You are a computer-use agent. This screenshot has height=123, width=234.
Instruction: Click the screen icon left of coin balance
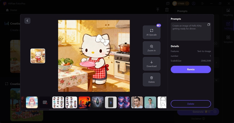point(168,4)
